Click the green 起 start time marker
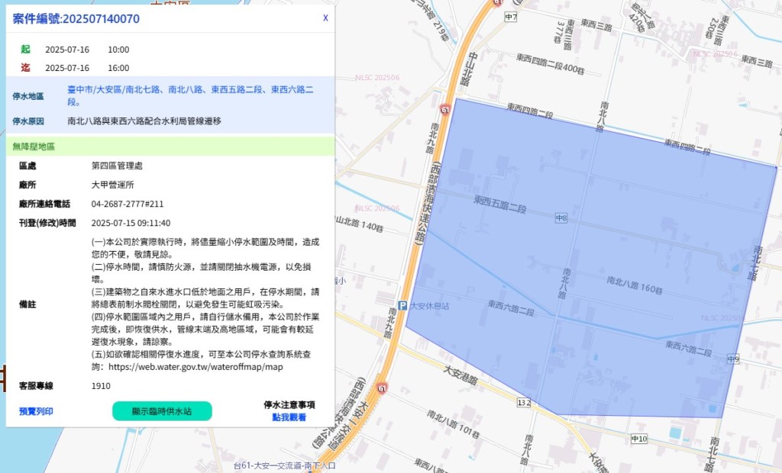The height and width of the screenshot is (473, 782). pos(25,50)
